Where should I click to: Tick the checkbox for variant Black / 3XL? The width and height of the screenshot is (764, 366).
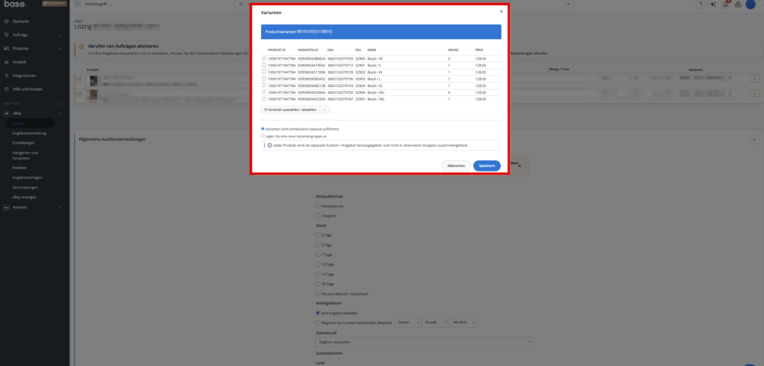[264, 99]
